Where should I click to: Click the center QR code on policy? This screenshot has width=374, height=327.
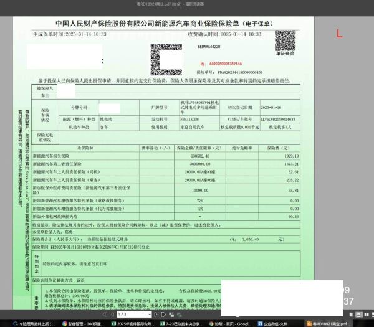point(166,60)
